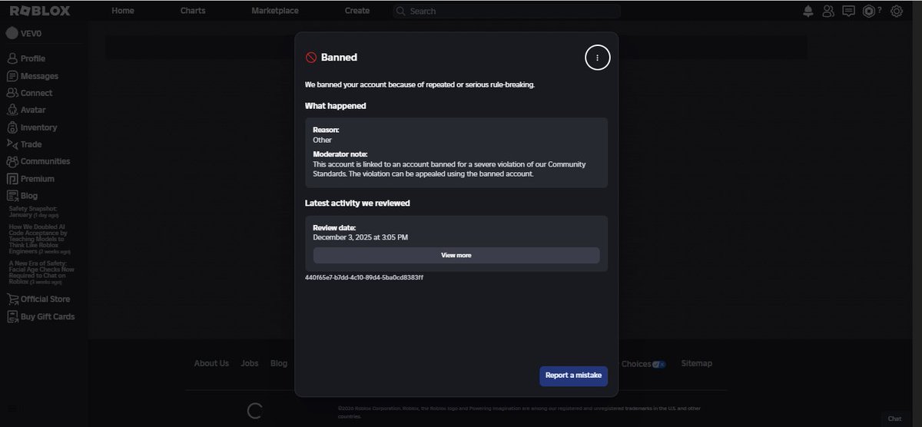Viewport: 922px width, 427px height.
Task: Click the Premium icon in the sidebar
Action: 12,179
